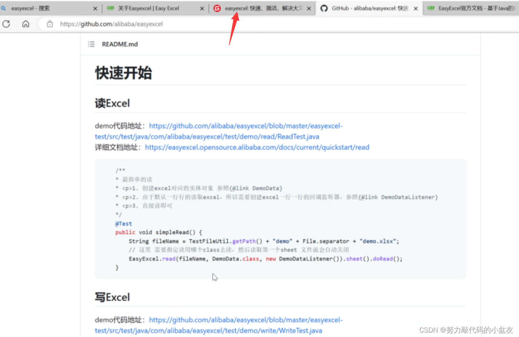Click search icon on the easyexcel search tab
The width and height of the screenshot is (519, 337).
(x=4, y=8)
